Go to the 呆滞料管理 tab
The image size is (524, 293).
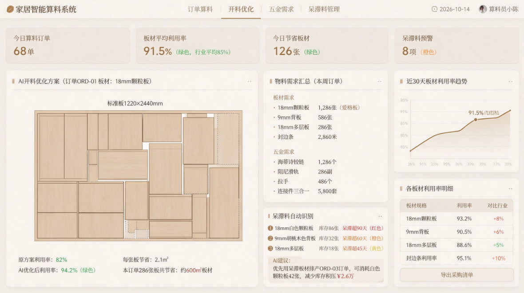click(x=324, y=9)
